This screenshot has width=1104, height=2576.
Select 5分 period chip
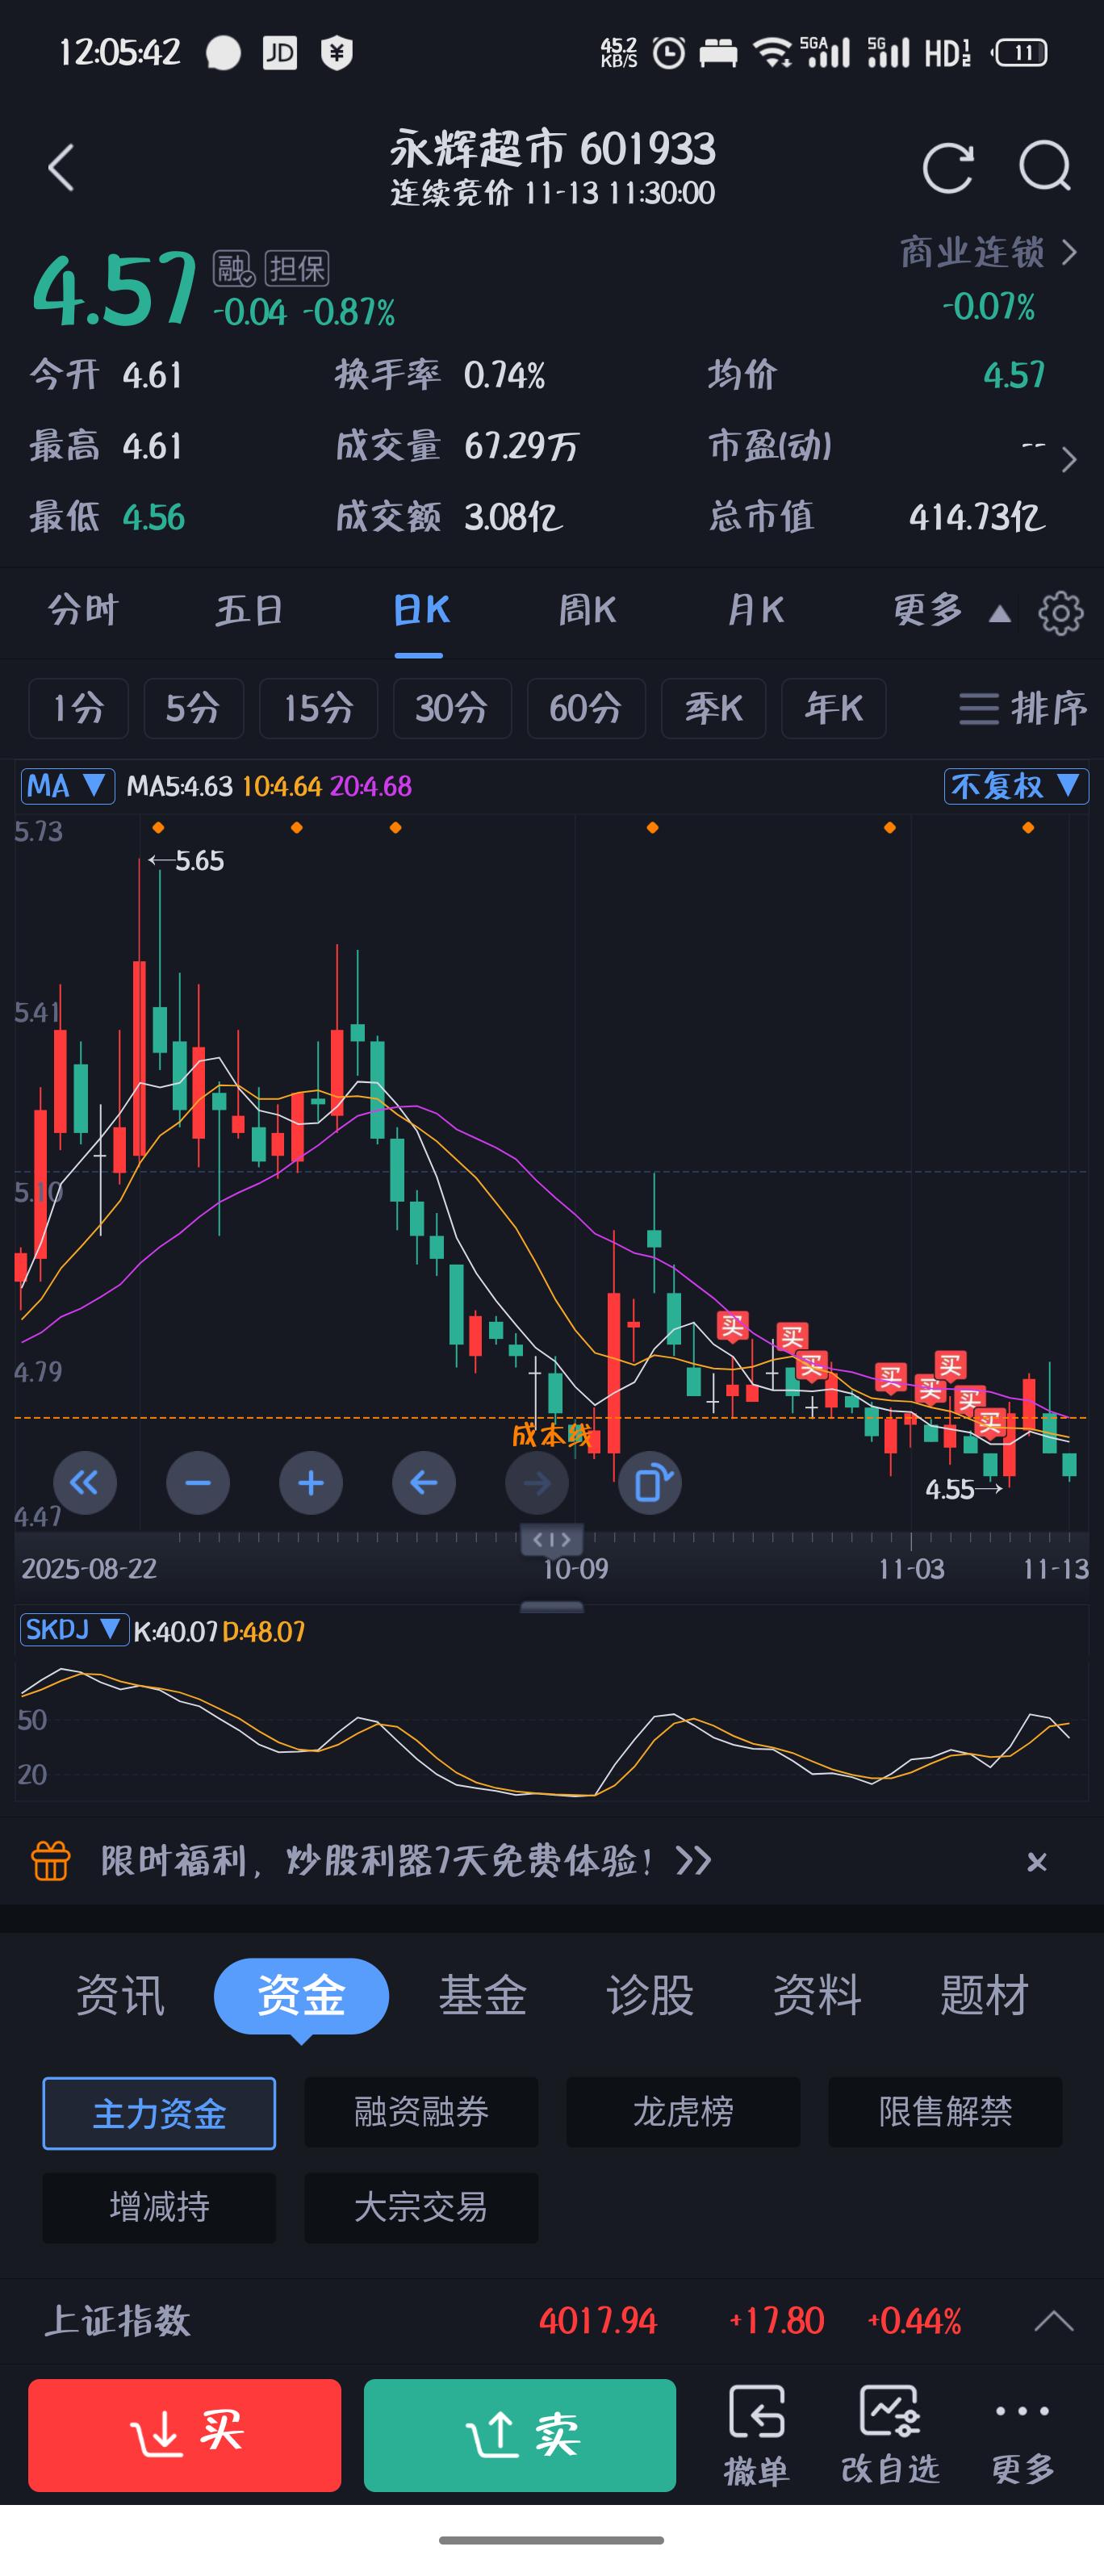(x=193, y=708)
